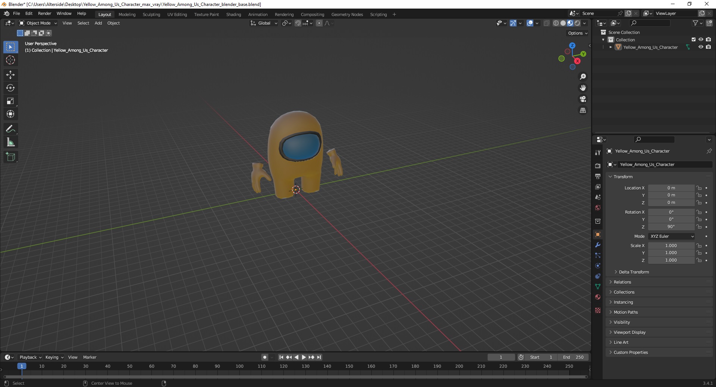Open the XYZ Euler rotation mode dropdown
The image size is (716, 387).
[672, 236]
